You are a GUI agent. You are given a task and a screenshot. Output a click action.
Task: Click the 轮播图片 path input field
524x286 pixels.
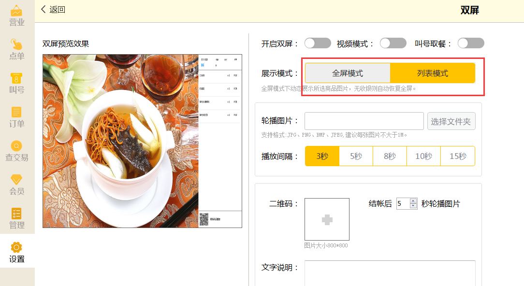coord(364,121)
